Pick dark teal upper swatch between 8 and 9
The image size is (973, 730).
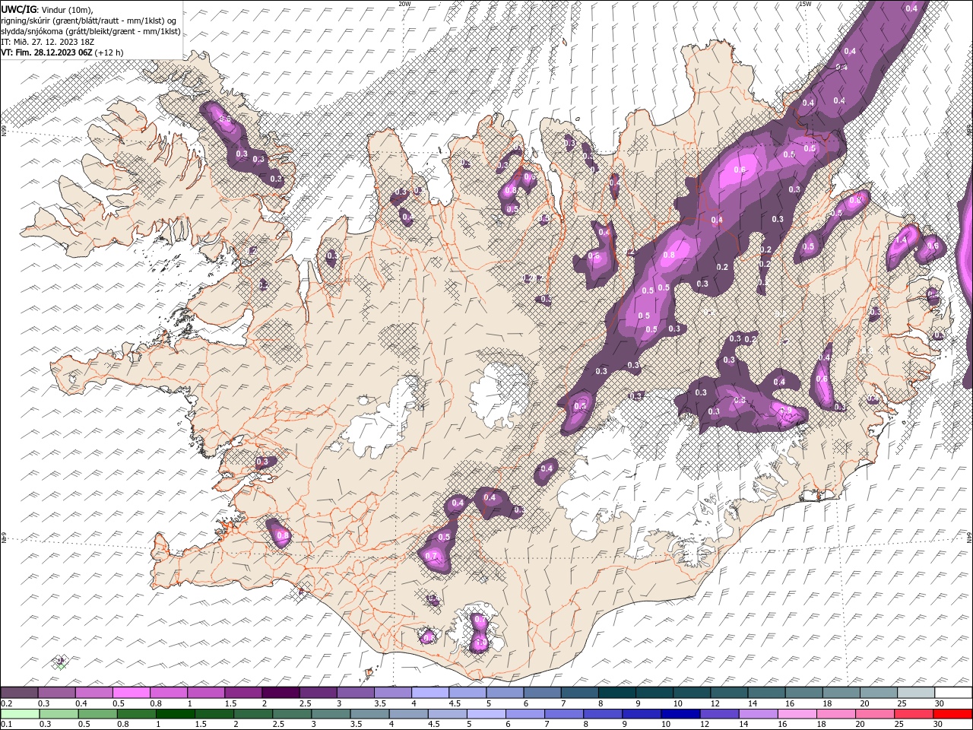616,692
